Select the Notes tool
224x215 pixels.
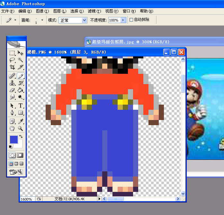pyautogui.click(x=12, y=121)
